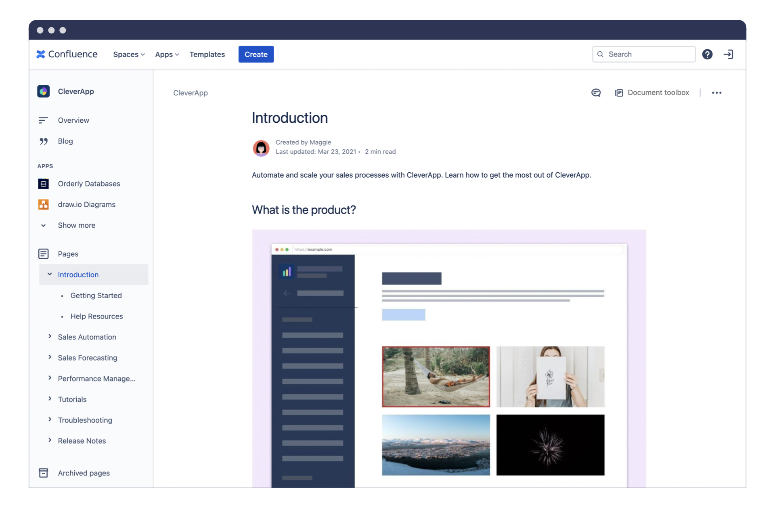Screen dimensions: 775x507
Task: Open Sales Automation page
Action: coord(87,337)
